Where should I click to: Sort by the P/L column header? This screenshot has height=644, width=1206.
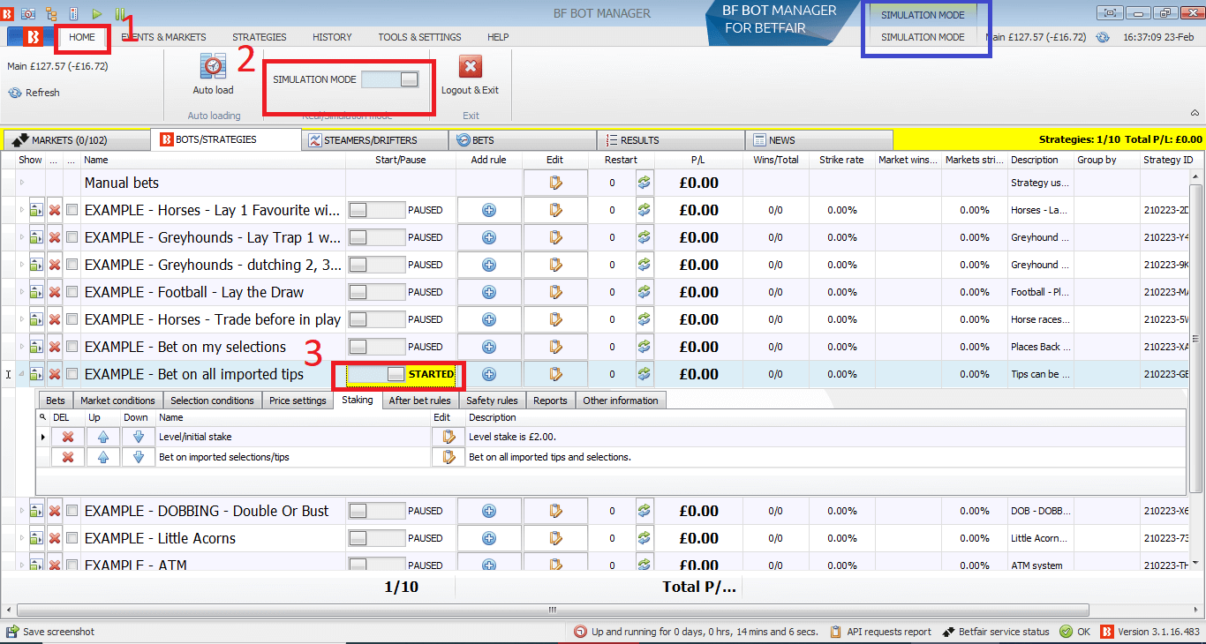pos(698,160)
